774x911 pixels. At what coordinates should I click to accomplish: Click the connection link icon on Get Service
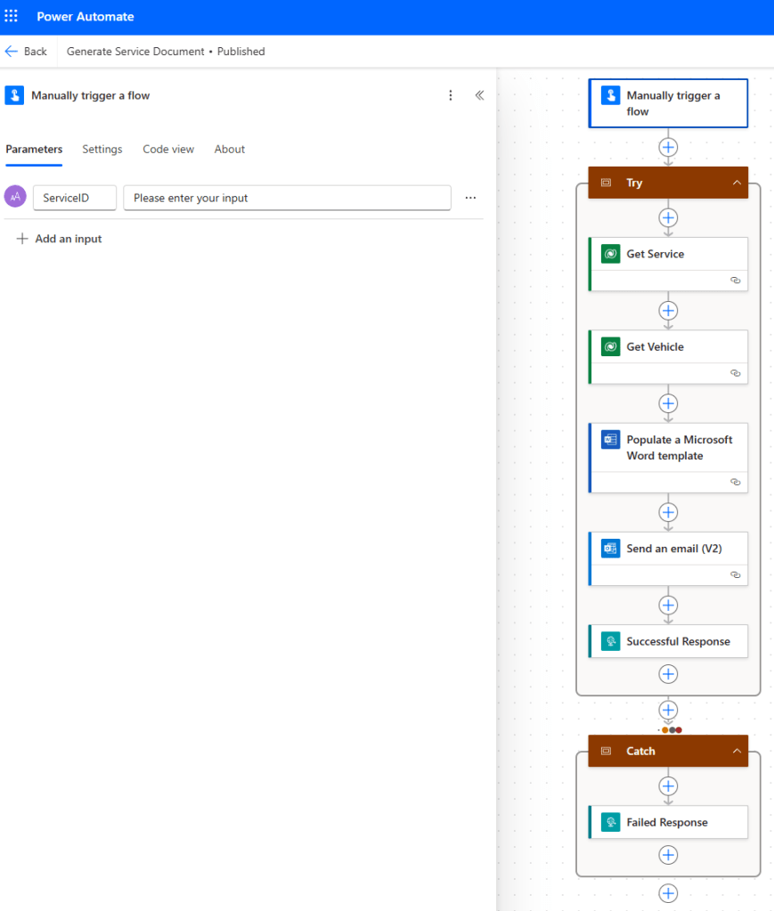[x=735, y=280]
